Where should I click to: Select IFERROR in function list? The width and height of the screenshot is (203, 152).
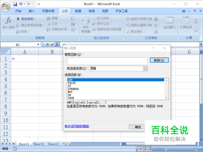click(x=116, y=89)
